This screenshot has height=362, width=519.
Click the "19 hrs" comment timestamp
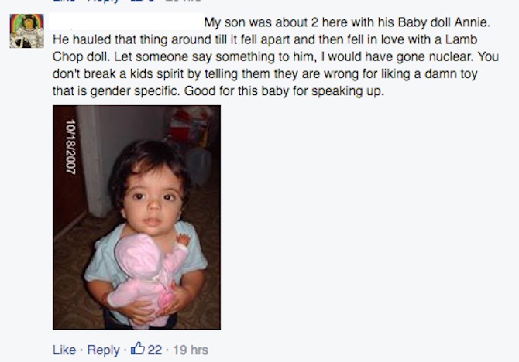click(x=189, y=350)
